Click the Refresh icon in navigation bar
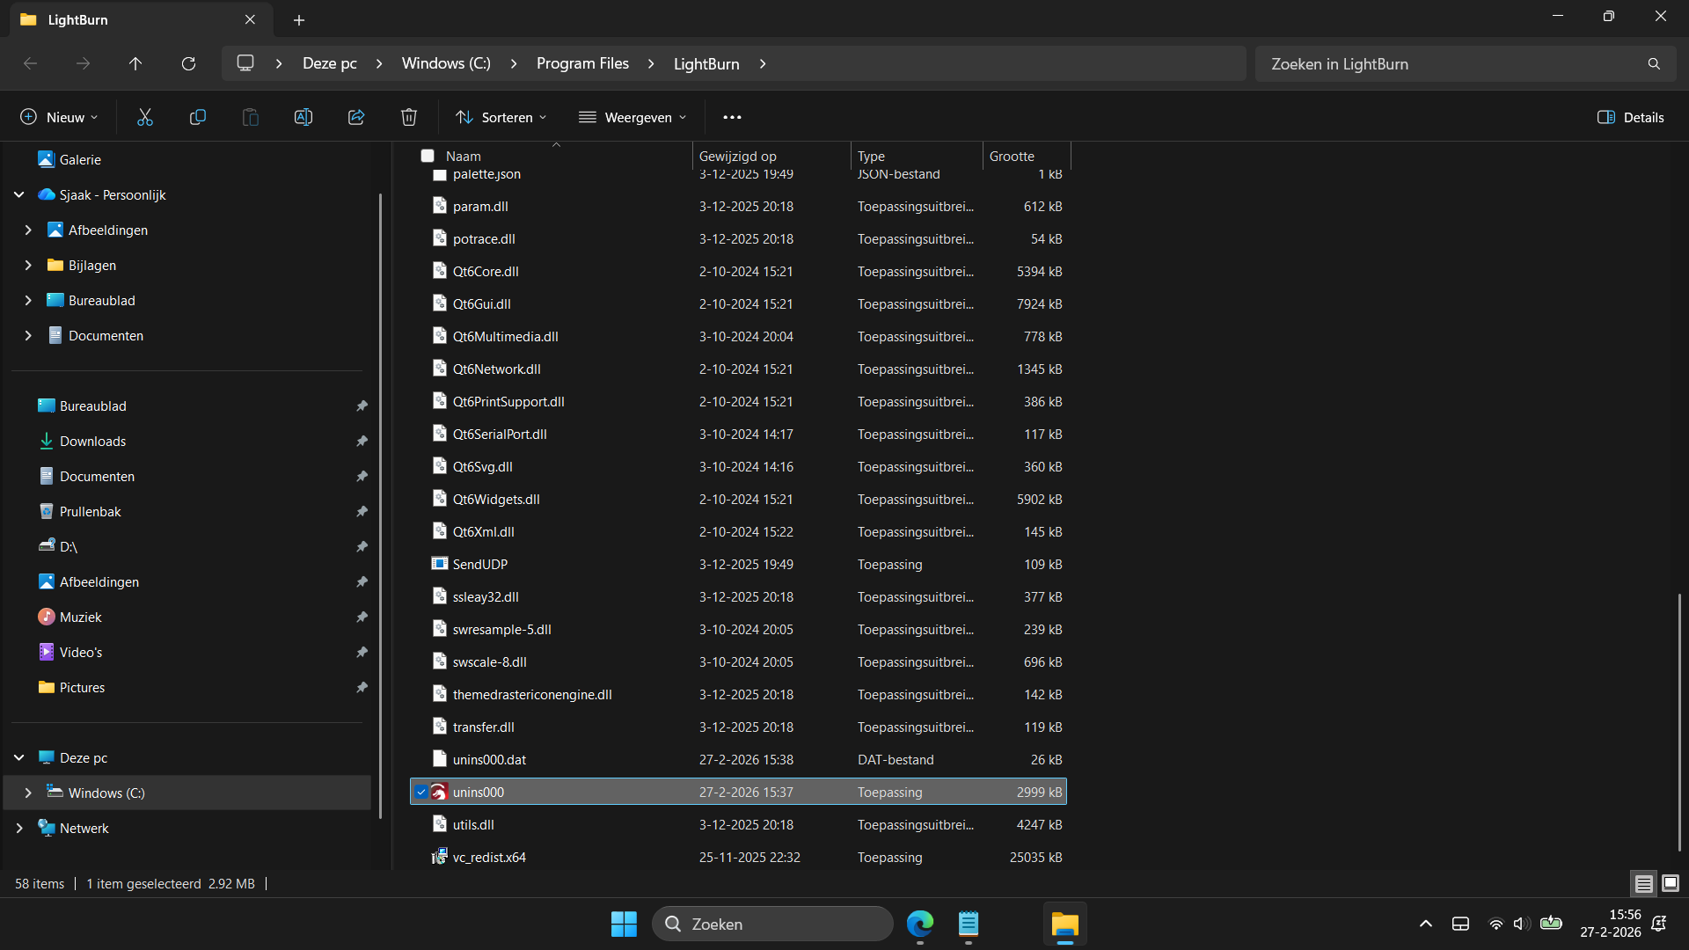 click(188, 63)
